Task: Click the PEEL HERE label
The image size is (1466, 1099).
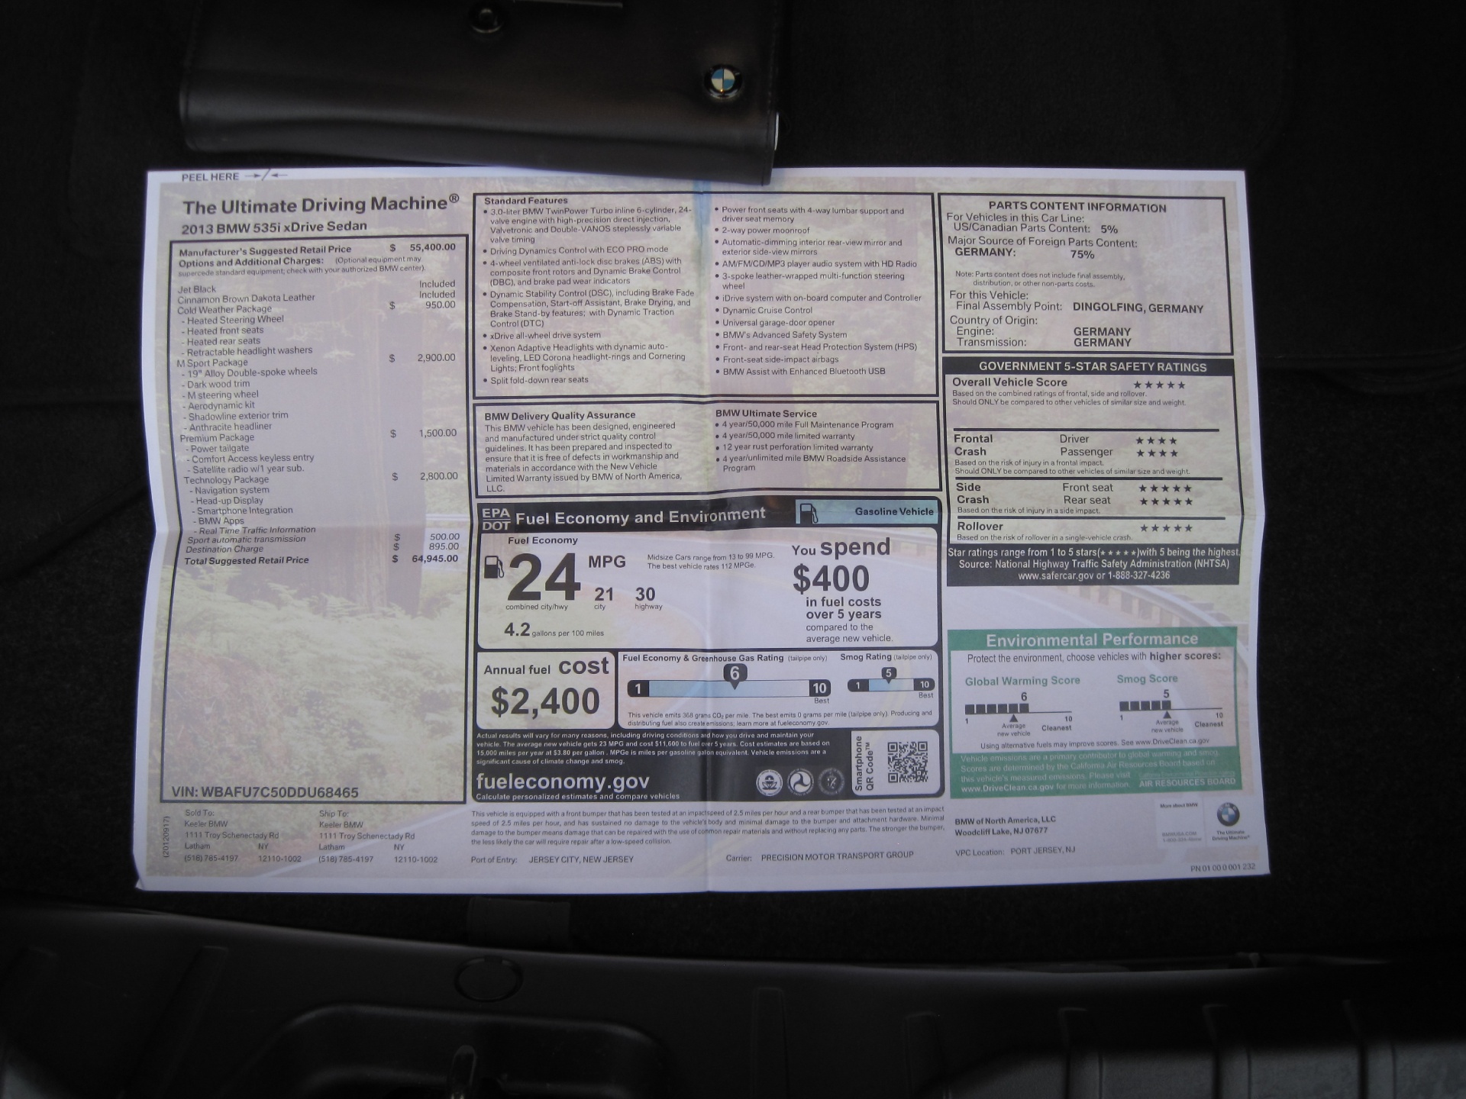Action: click(x=210, y=177)
